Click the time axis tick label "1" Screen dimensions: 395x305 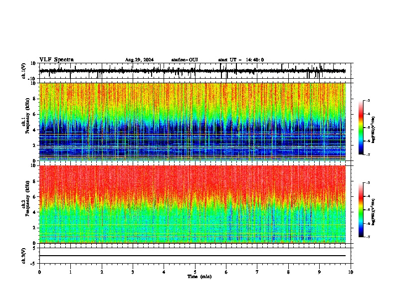(x=71, y=272)
